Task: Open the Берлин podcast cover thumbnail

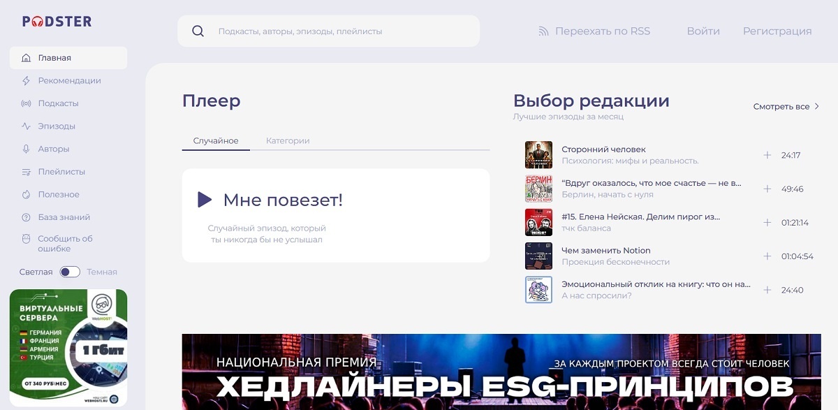Action: pyautogui.click(x=538, y=189)
